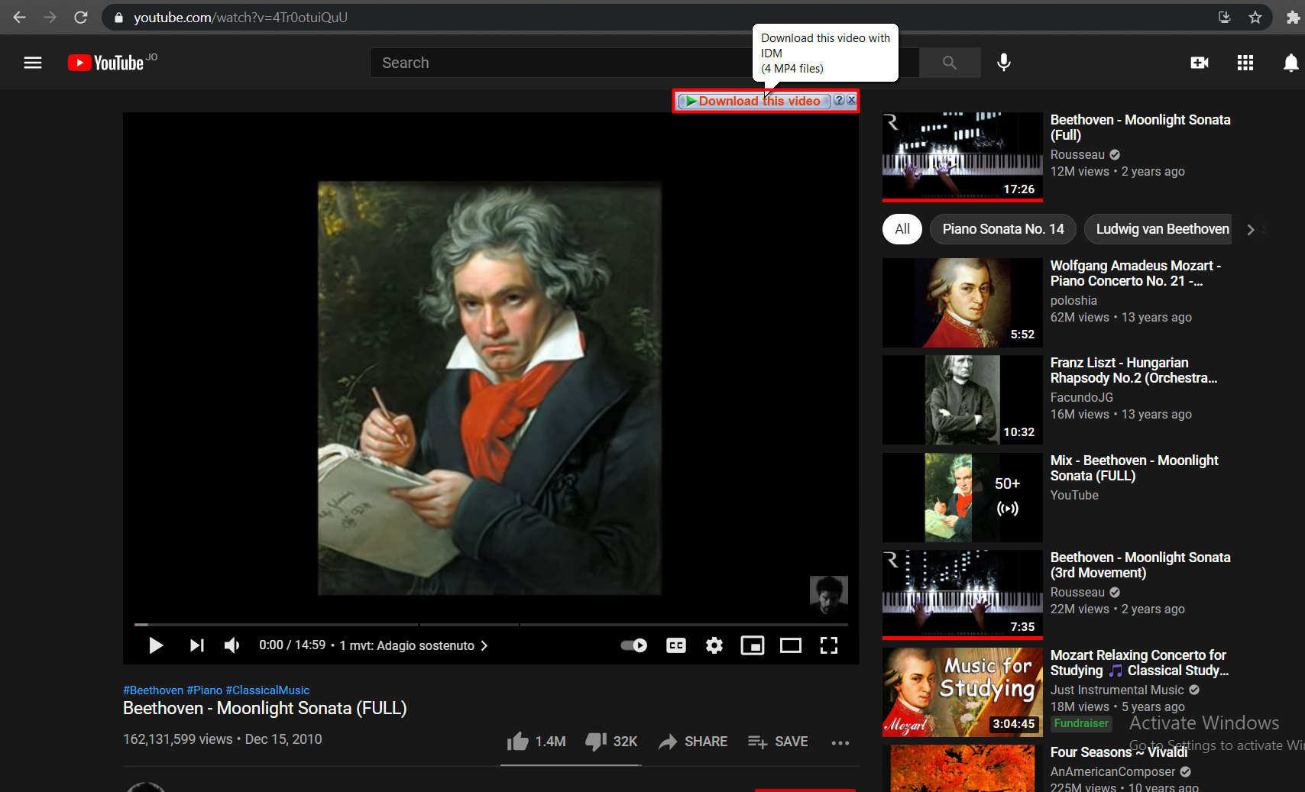Seek on the video progress bar
The height and width of the screenshot is (792, 1305).
491,625
